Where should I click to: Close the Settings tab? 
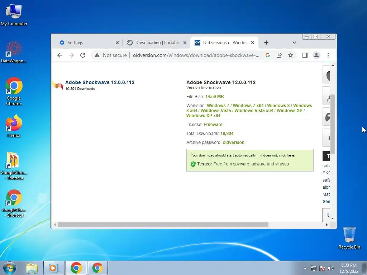coord(117,43)
